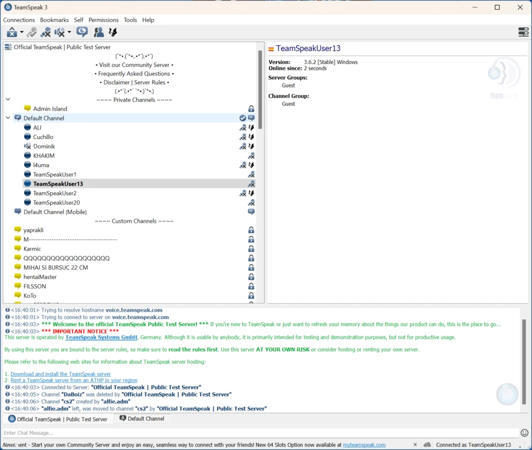The height and width of the screenshot is (450, 532).
Task: Open the mute speakers dropdown arrow
Action: click(69, 32)
